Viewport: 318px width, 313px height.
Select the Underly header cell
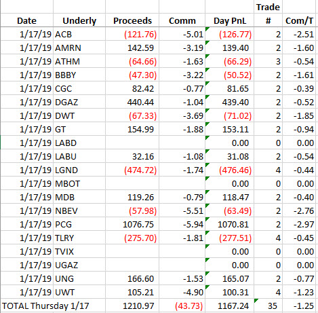pos(79,20)
